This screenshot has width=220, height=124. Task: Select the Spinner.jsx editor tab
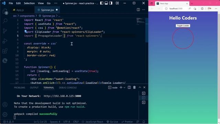pyautogui.click(x=47, y=10)
